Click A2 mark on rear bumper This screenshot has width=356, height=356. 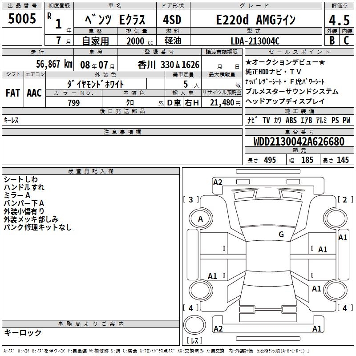point(218,328)
